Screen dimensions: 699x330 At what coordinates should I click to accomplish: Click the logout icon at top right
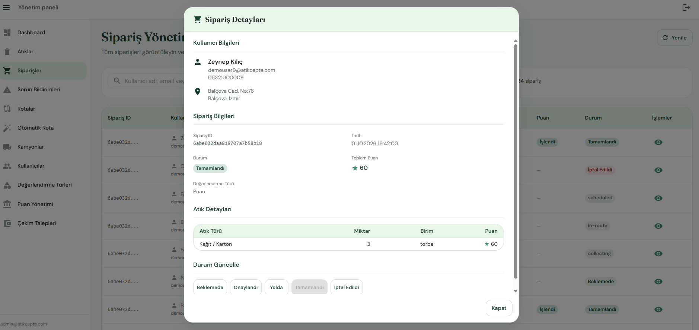pyautogui.click(x=686, y=7)
